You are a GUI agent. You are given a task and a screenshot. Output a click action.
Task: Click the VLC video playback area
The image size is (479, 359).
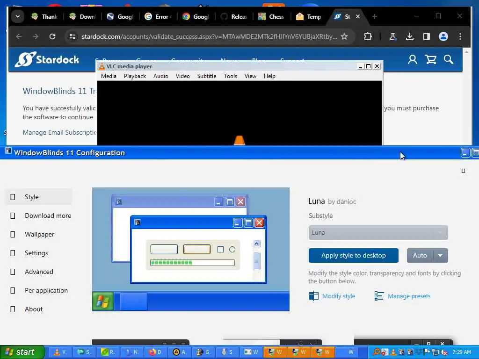239,113
